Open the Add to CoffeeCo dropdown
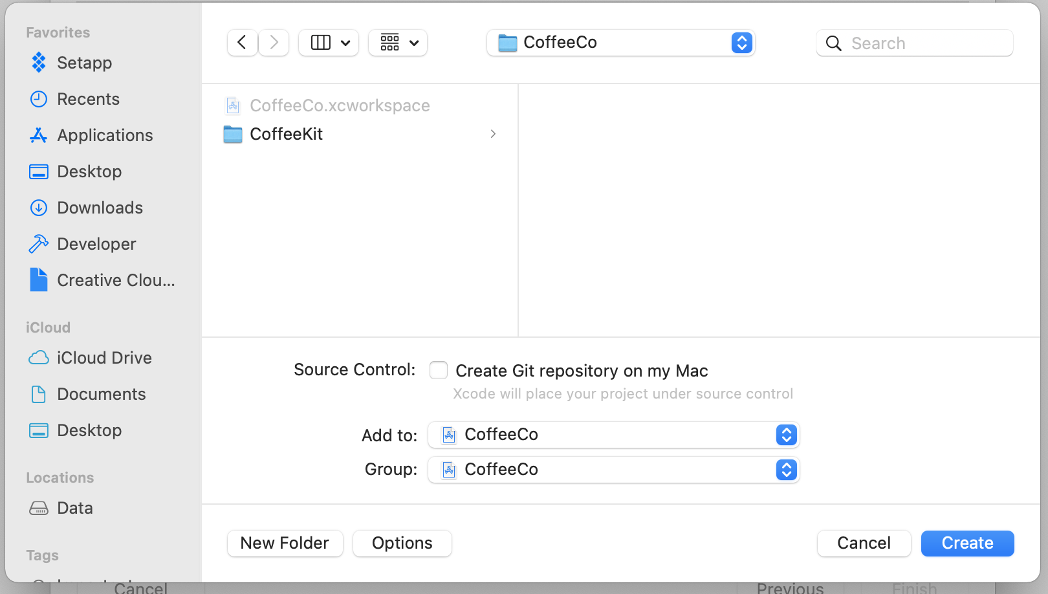1048x594 pixels. 613,435
